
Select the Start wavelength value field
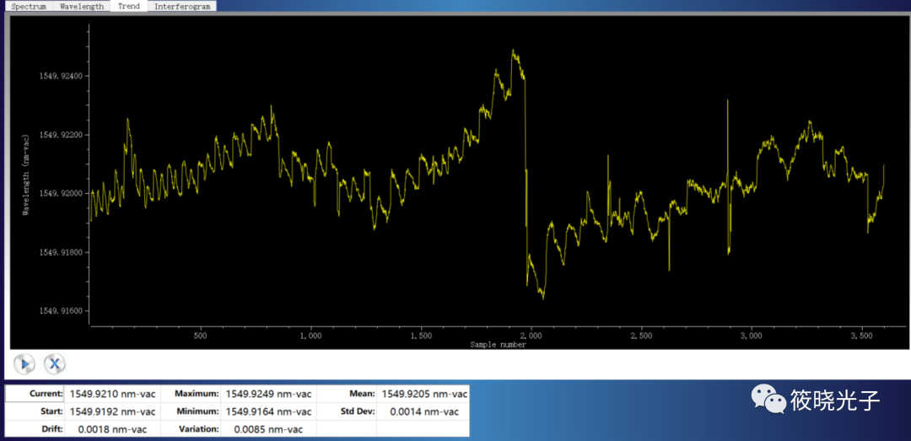[112, 411]
